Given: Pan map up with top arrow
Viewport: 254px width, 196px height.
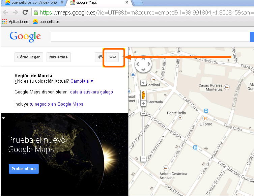Looking at the screenshot, I should (x=143, y=59).
